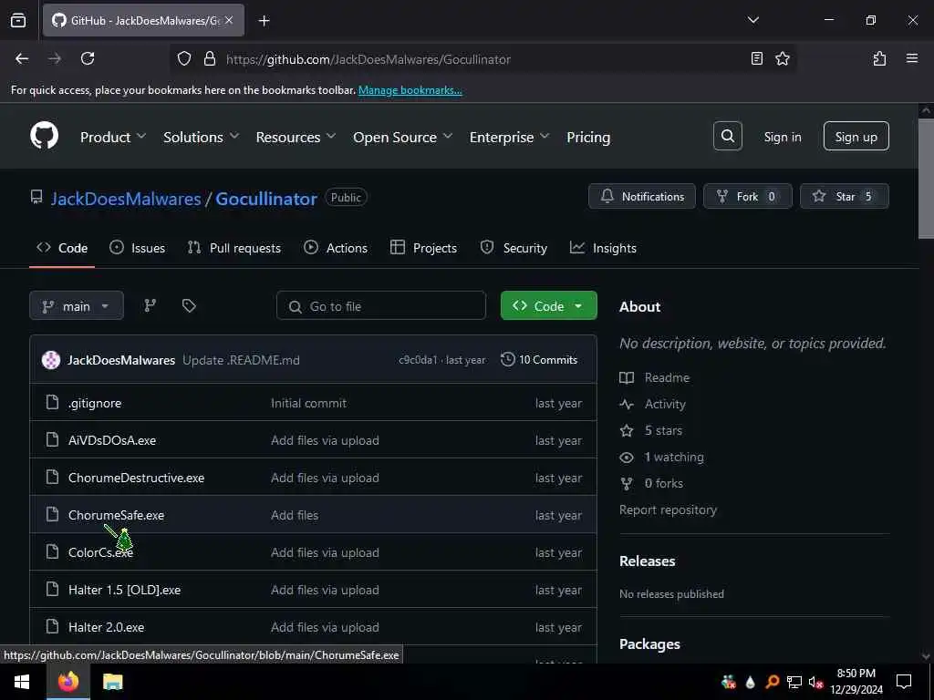Click JackDoesMalwares avatar in commit row
Image resolution: width=934 pixels, height=700 pixels.
[51, 359]
